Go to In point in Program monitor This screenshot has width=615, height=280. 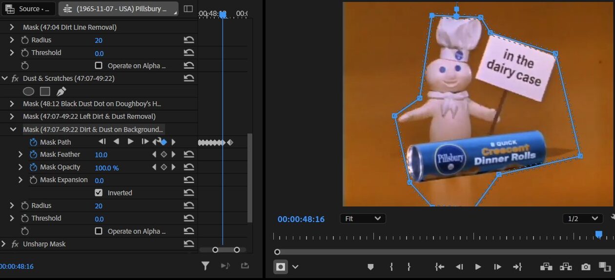440,267
